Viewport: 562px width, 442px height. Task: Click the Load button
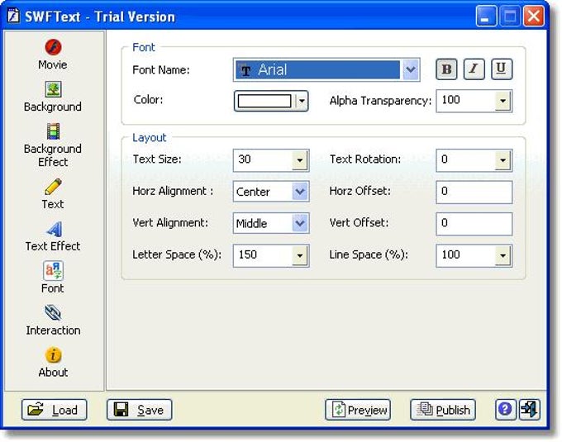point(54,410)
